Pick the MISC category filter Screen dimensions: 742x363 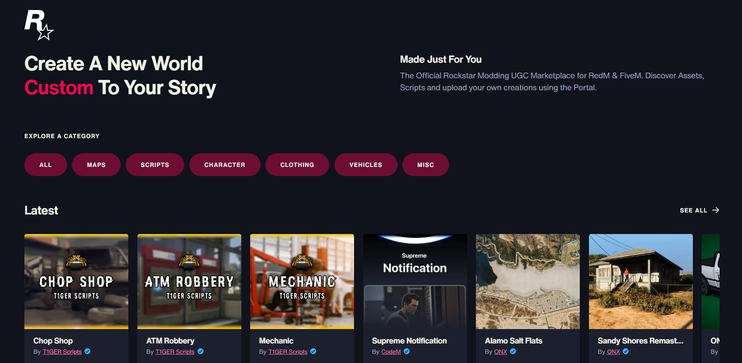point(426,165)
